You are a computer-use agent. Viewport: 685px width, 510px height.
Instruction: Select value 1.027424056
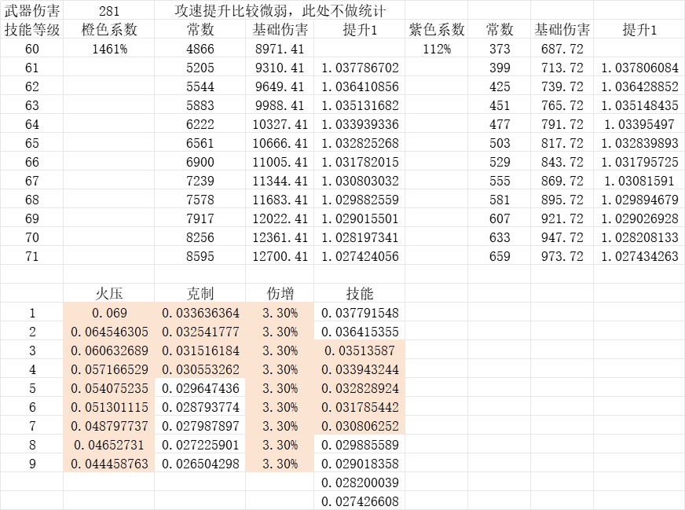tap(360, 256)
